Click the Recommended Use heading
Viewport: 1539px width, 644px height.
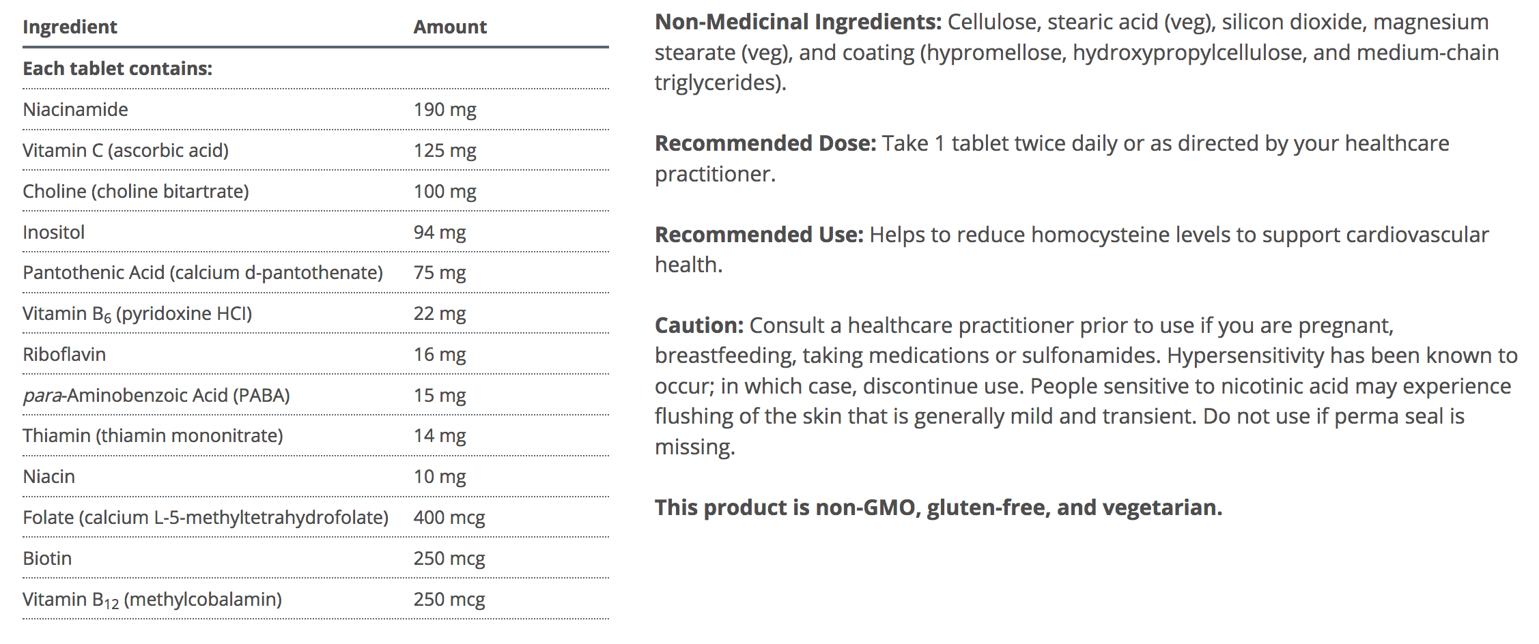coord(759,235)
